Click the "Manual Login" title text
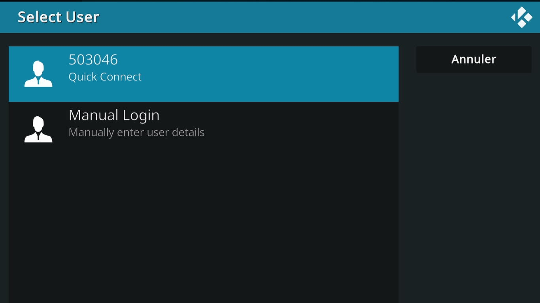 [x=114, y=115]
